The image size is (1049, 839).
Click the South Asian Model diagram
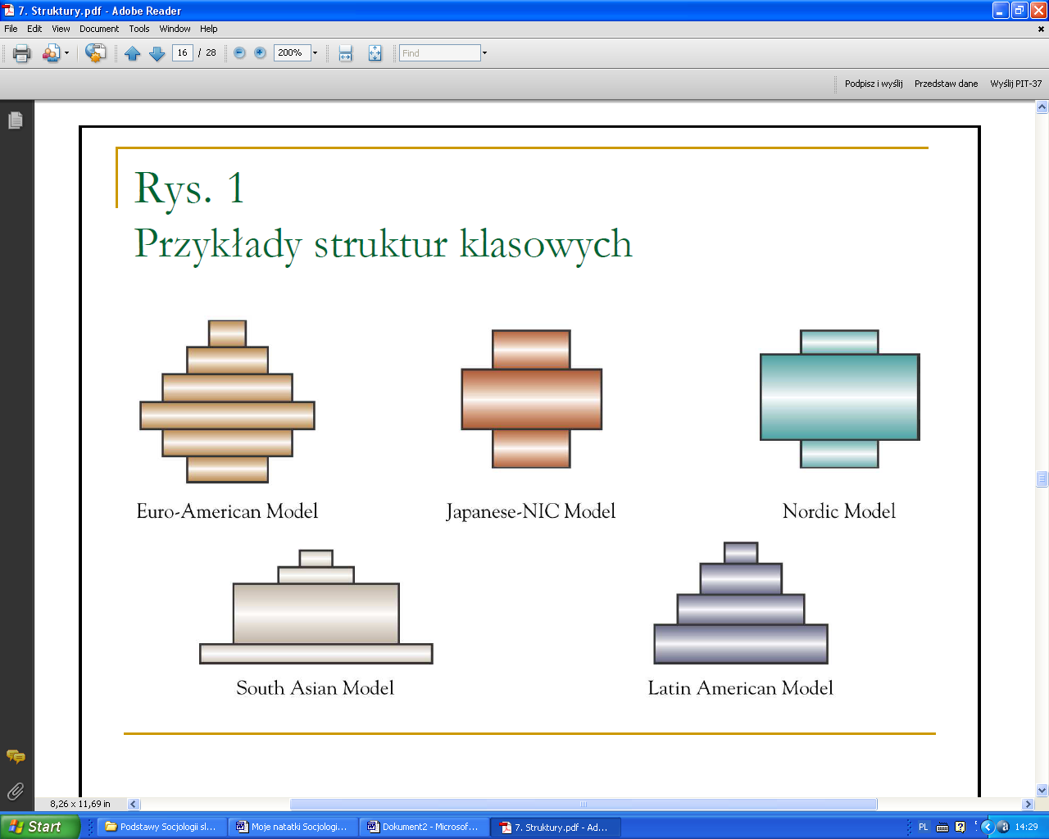pyautogui.click(x=316, y=606)
